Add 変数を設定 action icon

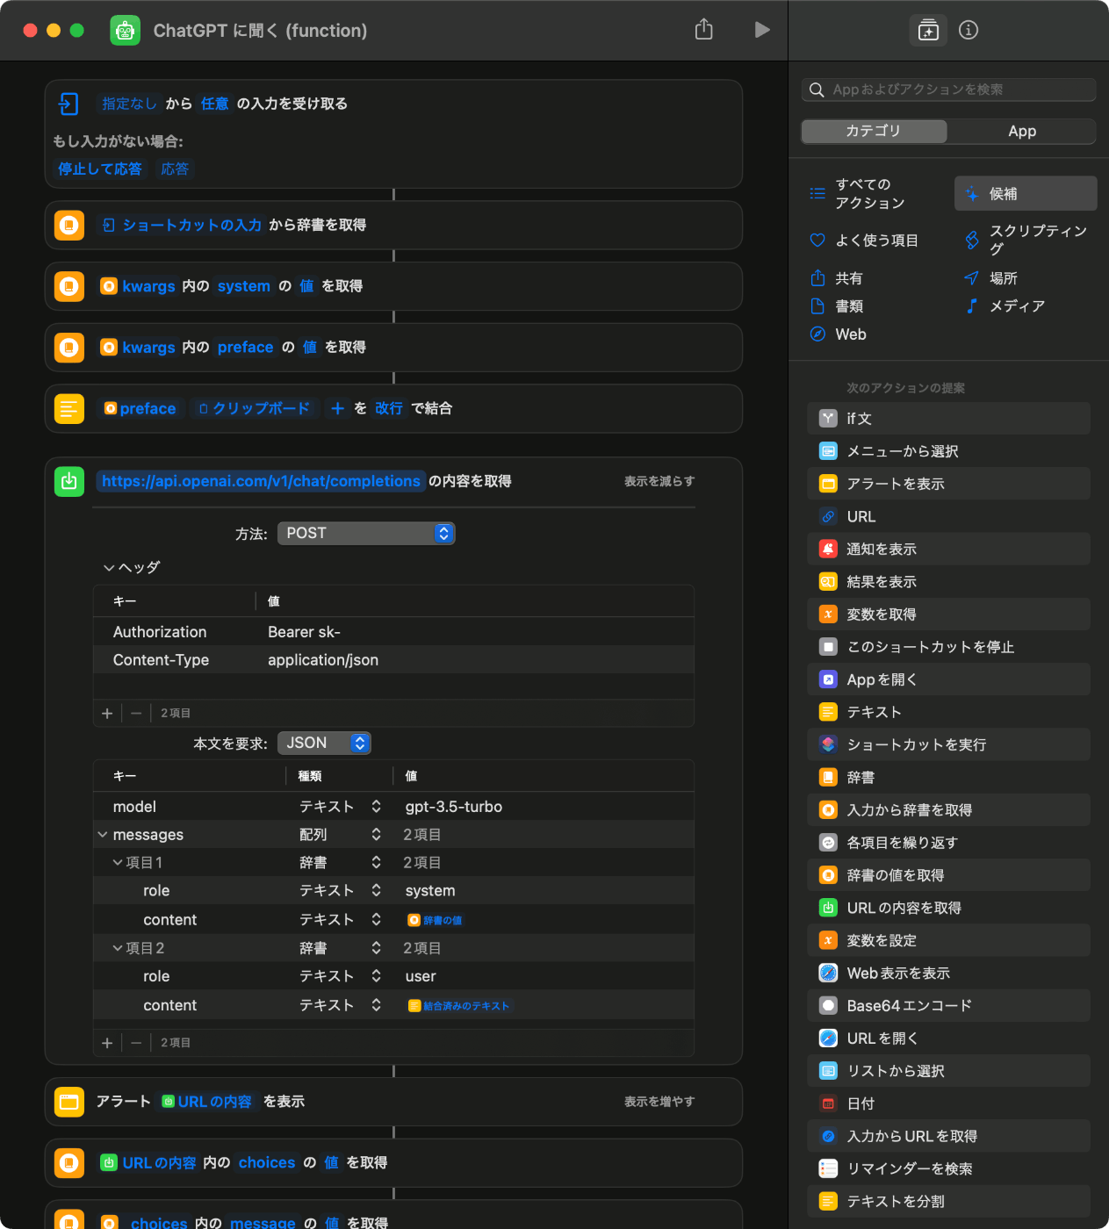pyautogui.click(x=828, y=940)
